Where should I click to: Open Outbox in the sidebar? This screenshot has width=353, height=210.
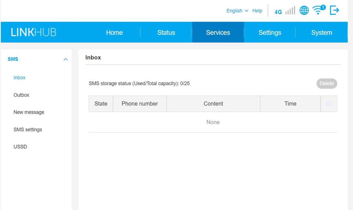coord(21,95)
